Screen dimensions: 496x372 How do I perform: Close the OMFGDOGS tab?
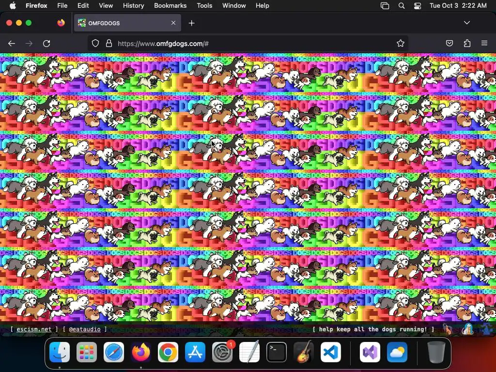point(173,23)
